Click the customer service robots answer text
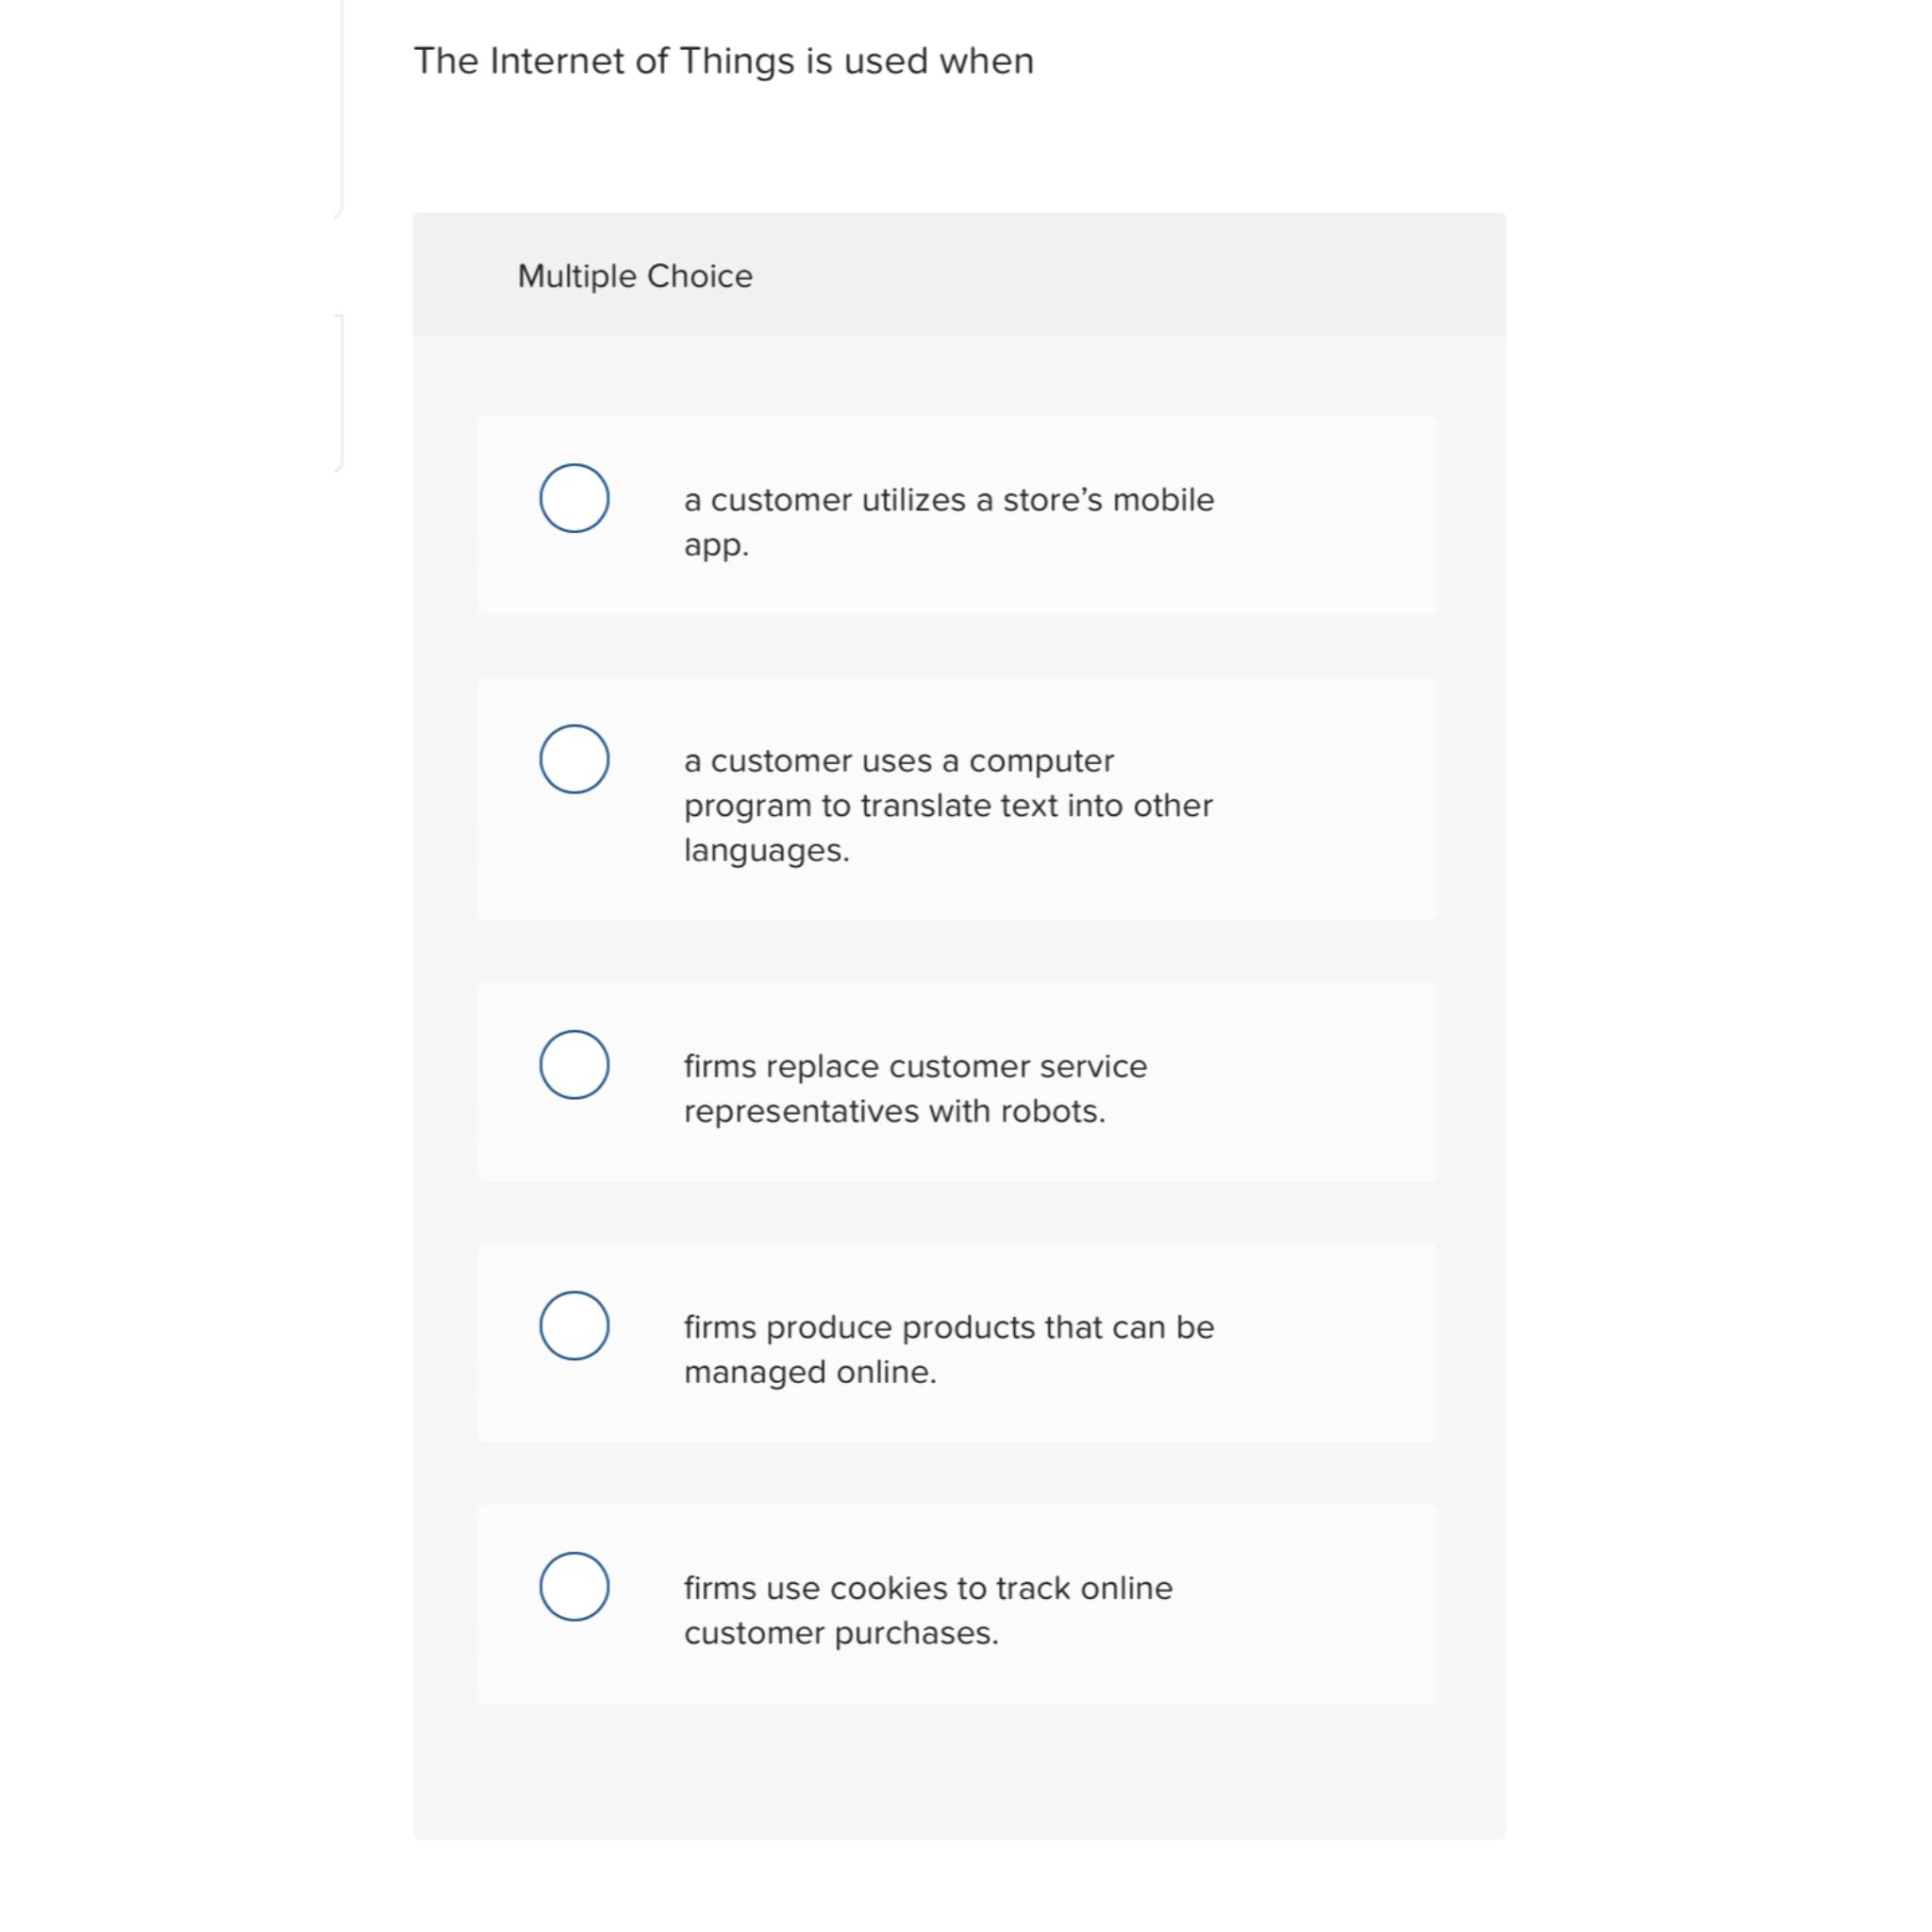Image resolution: width=1932 pixels, height=1932 pixels. [x=914, y=1088]
